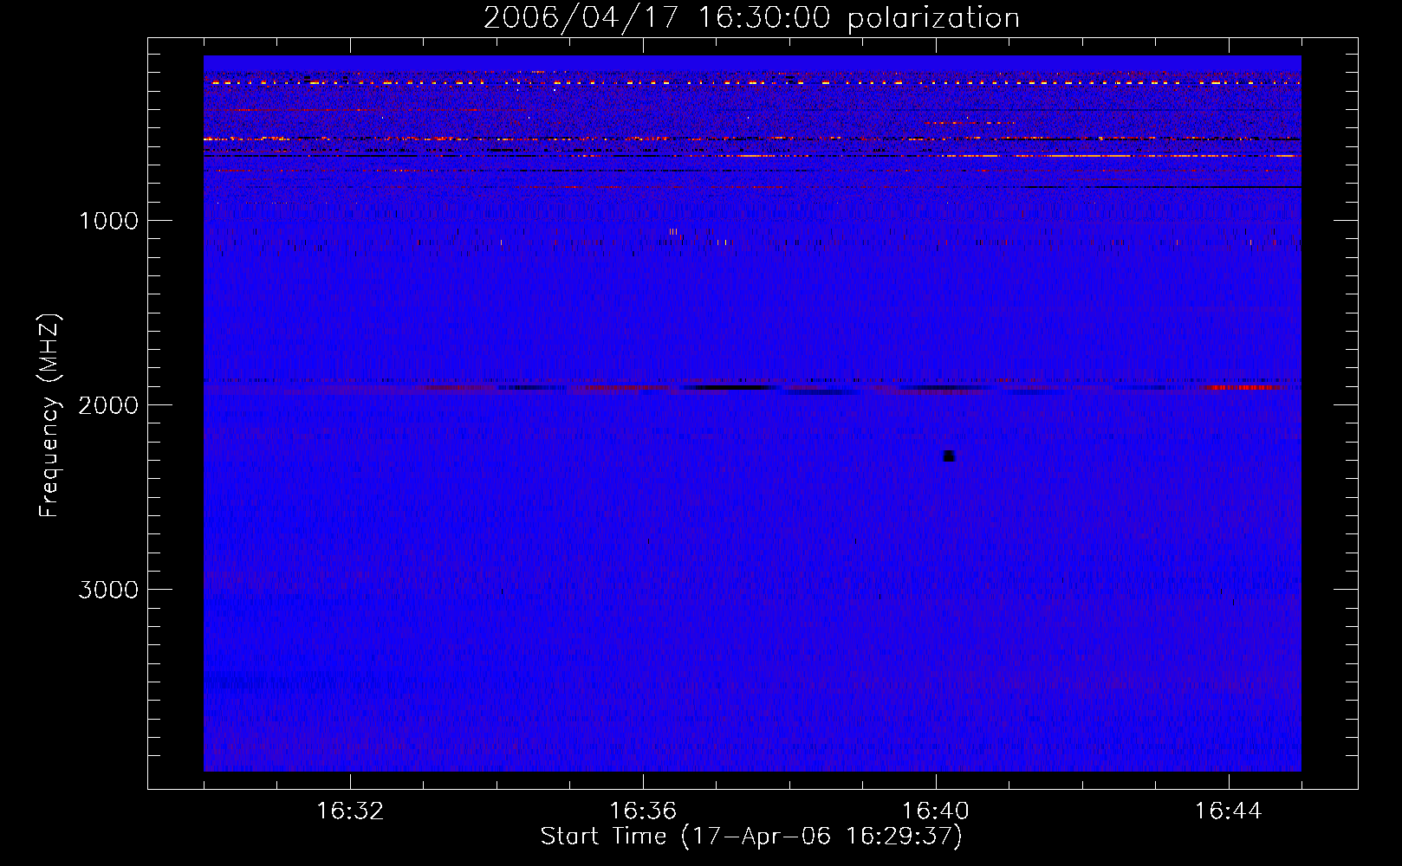Click the 16:32 time tick label
The height and width of the screenshot is (866, 1402).
coord(350,811)
